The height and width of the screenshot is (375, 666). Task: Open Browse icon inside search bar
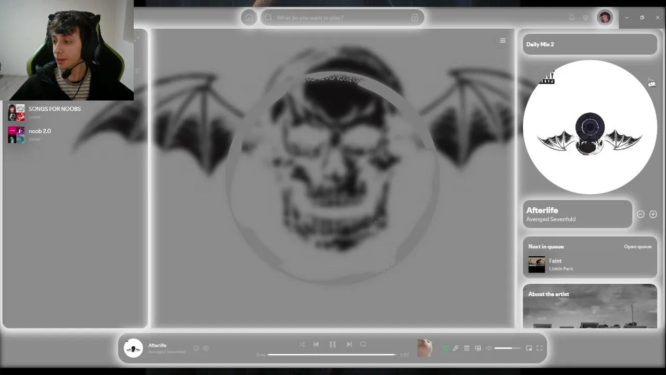pyautogui.click(x=415, y=18)
